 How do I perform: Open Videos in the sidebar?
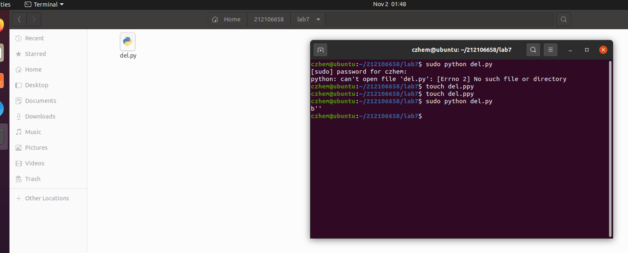point(48,163)
